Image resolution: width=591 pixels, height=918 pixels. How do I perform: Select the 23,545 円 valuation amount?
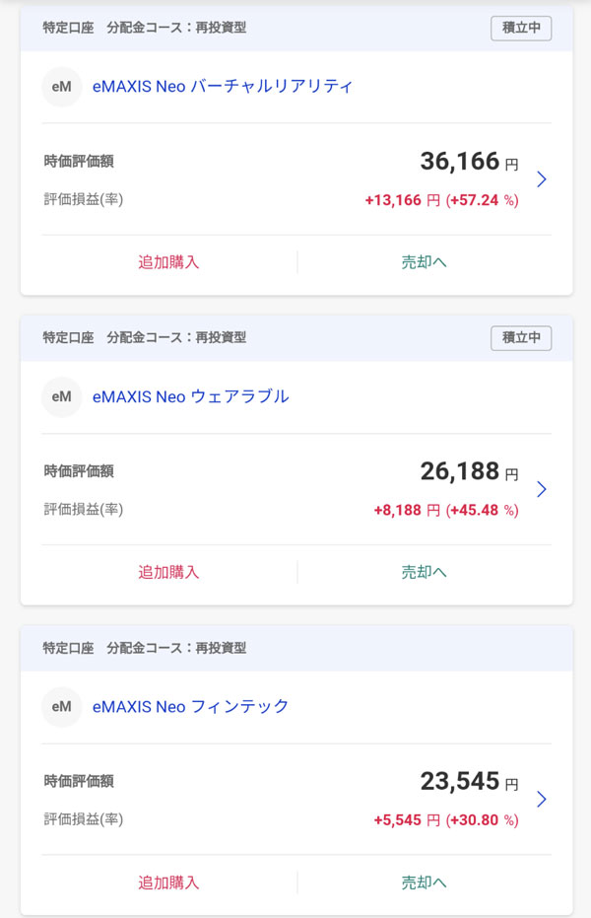(x=468, y=782)
